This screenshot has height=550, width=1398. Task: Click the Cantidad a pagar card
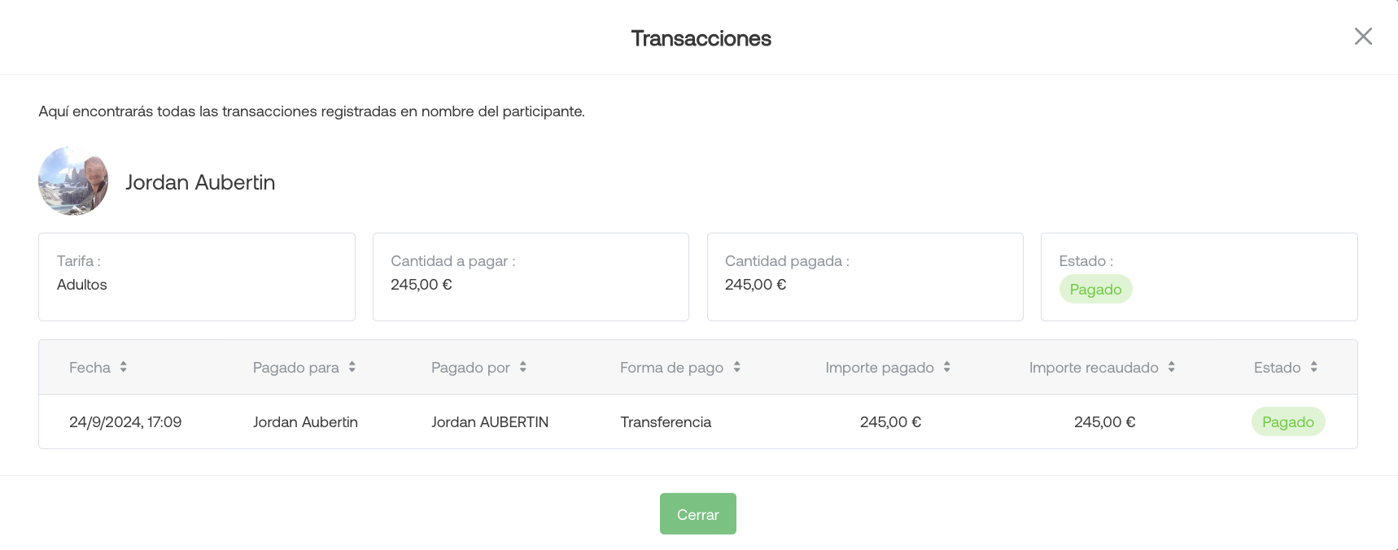pos(531,277)
